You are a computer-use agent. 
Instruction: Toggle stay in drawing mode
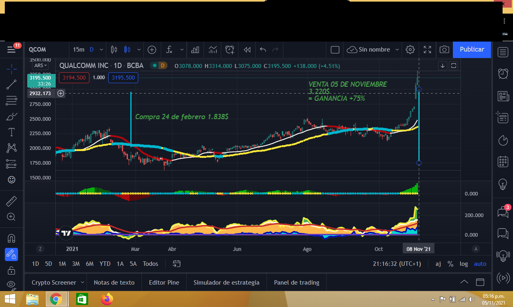[x=12, y=254]
